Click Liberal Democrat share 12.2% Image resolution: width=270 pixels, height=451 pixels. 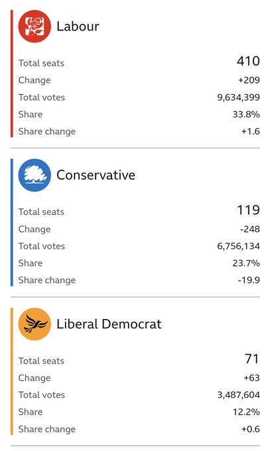click(246, 412)
